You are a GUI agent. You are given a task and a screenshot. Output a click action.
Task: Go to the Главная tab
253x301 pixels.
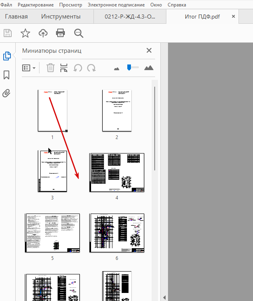(17, 17)
